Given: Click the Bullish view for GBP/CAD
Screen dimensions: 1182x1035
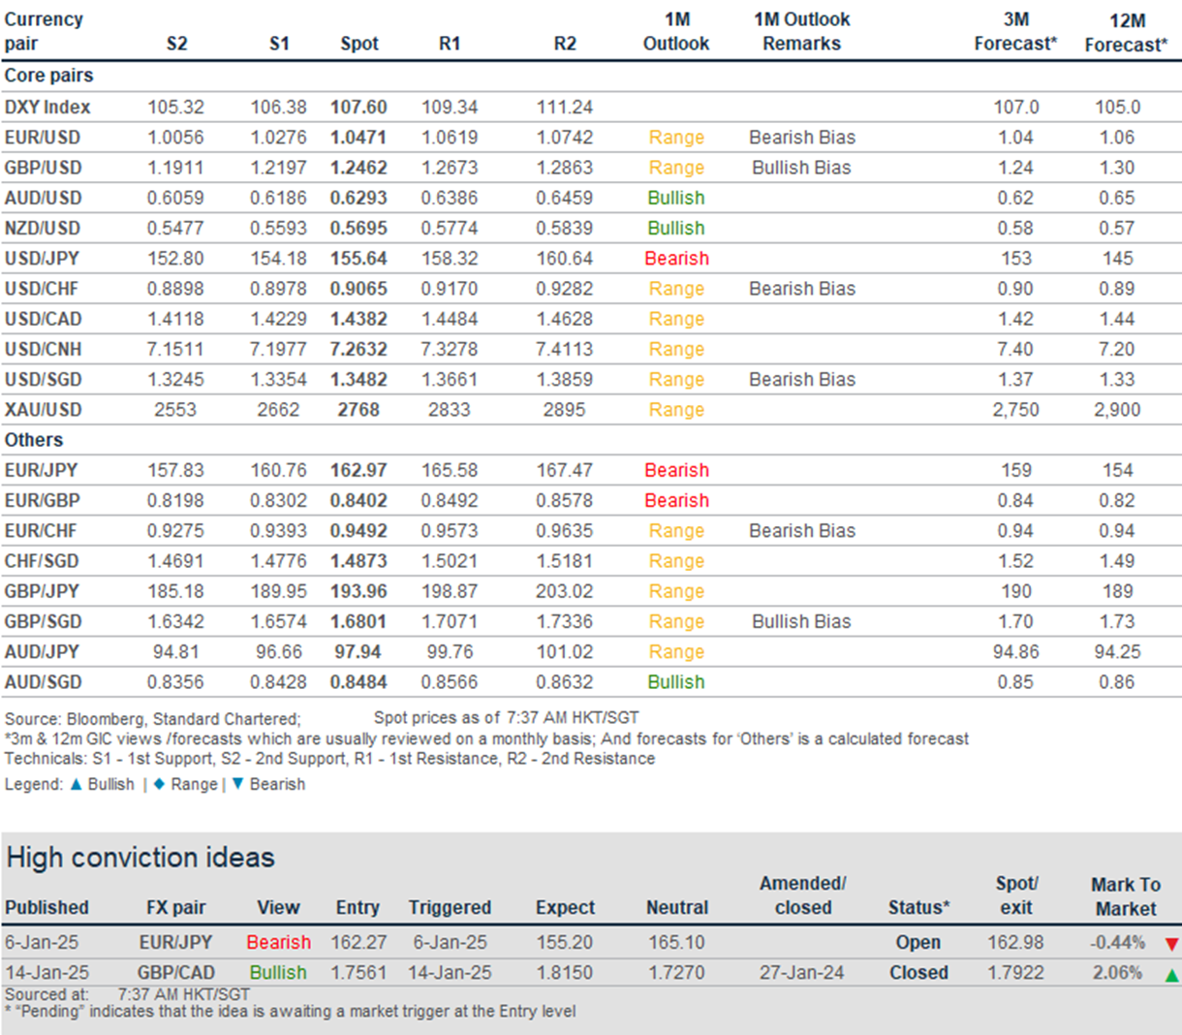Looking at the screenshot, I should pyautogui.click(x=278, y=972).
